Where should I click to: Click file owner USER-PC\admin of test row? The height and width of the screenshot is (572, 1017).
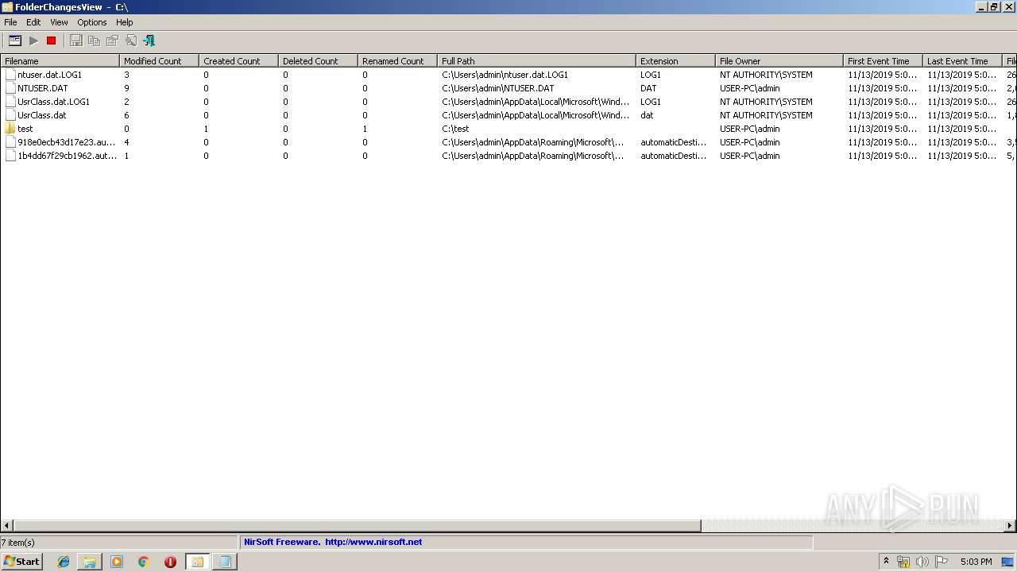click(750, 129)
